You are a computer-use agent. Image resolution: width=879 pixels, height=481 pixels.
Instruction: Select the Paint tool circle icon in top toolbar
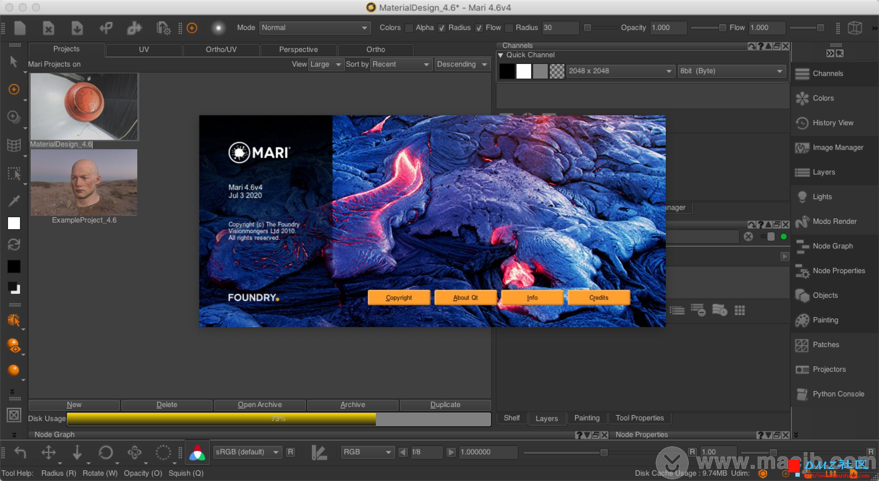click(192, 28)
